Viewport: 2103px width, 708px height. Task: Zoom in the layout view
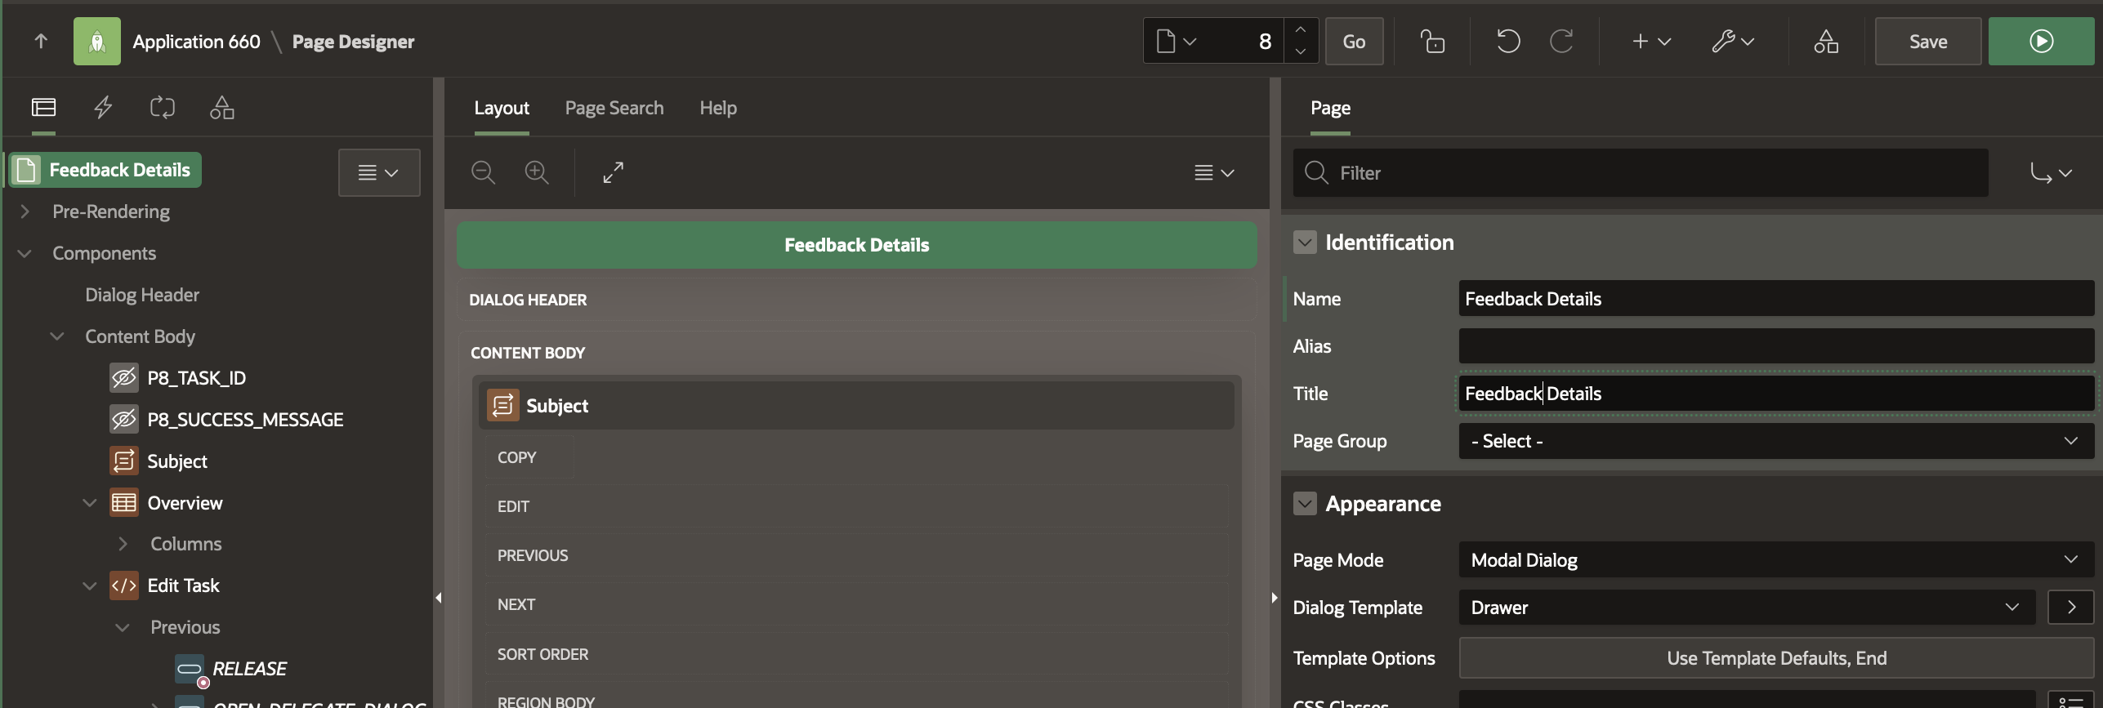point(537,172)
